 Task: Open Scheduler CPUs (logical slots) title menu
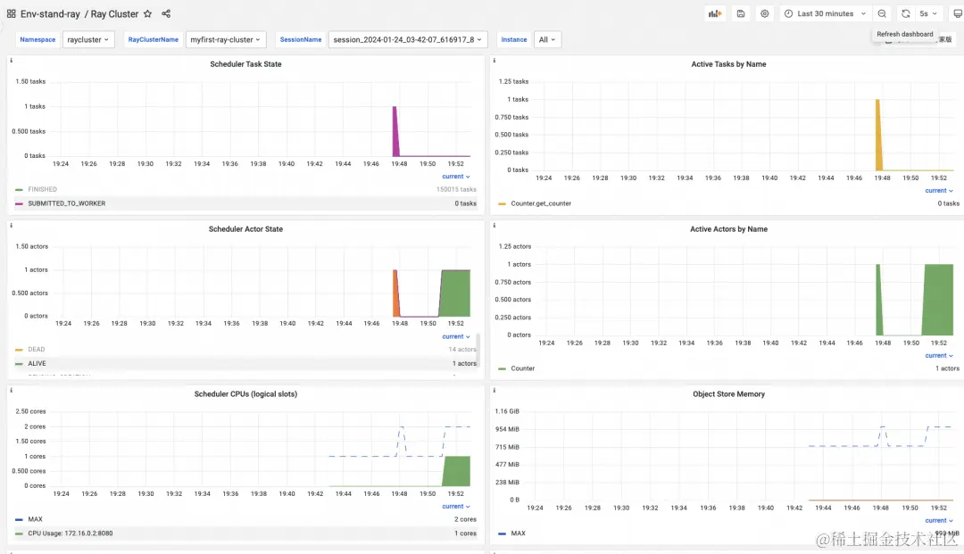pos(245,394)
